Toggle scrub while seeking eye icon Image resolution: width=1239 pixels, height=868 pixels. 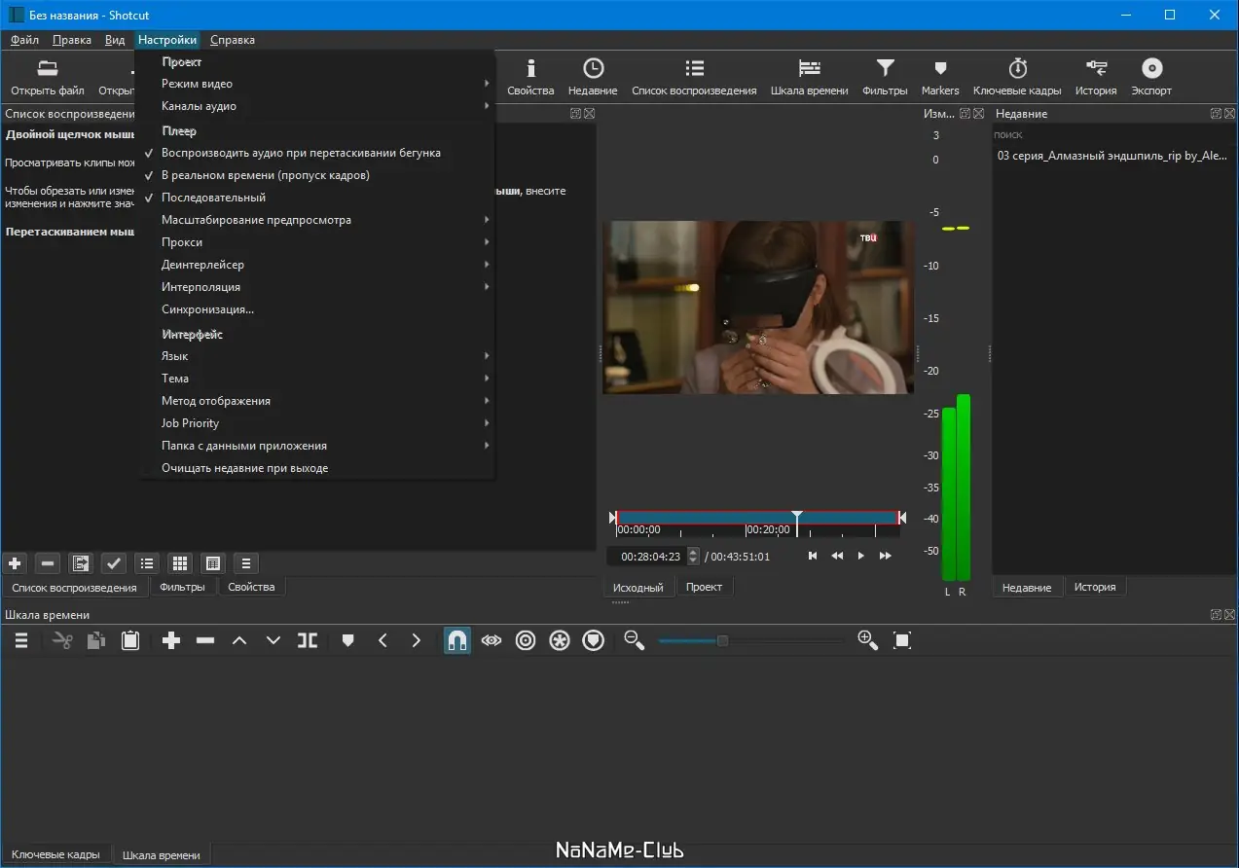pos(492,640)
